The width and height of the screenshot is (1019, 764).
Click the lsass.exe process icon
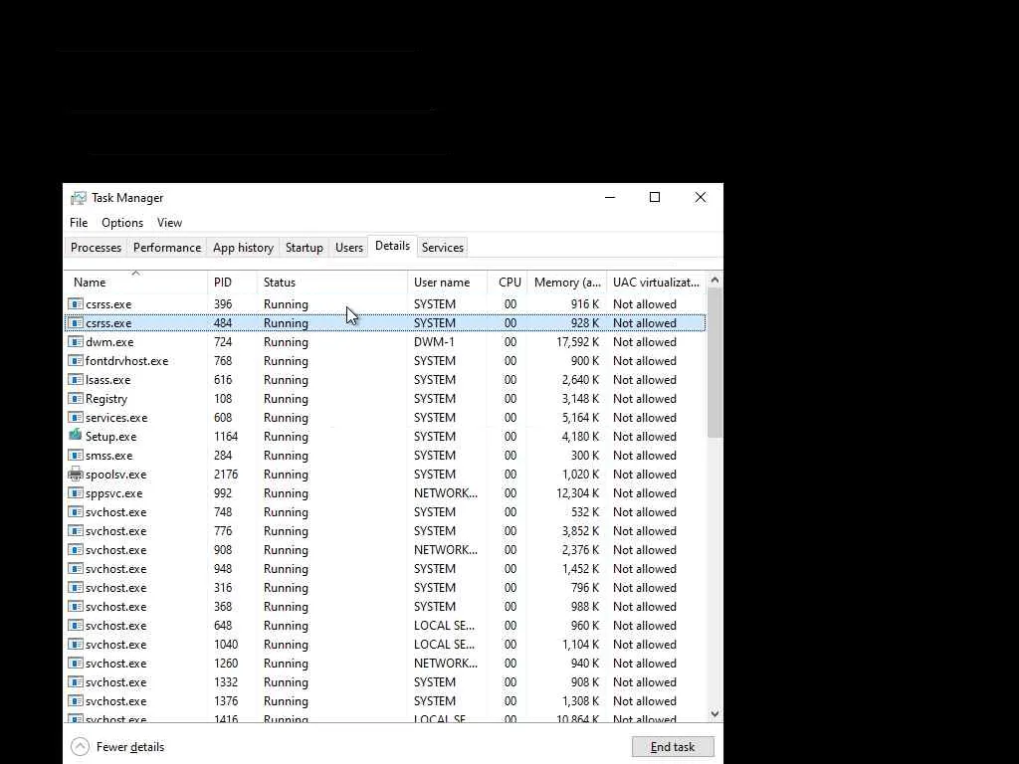[76, 379]
